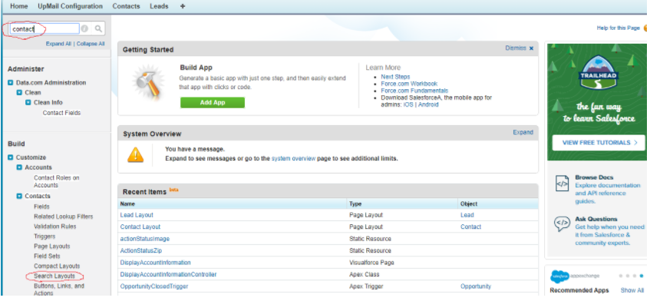This screenshot has width=650, height=301.
Task: Open the Home tab
Action: pos(19,6)
